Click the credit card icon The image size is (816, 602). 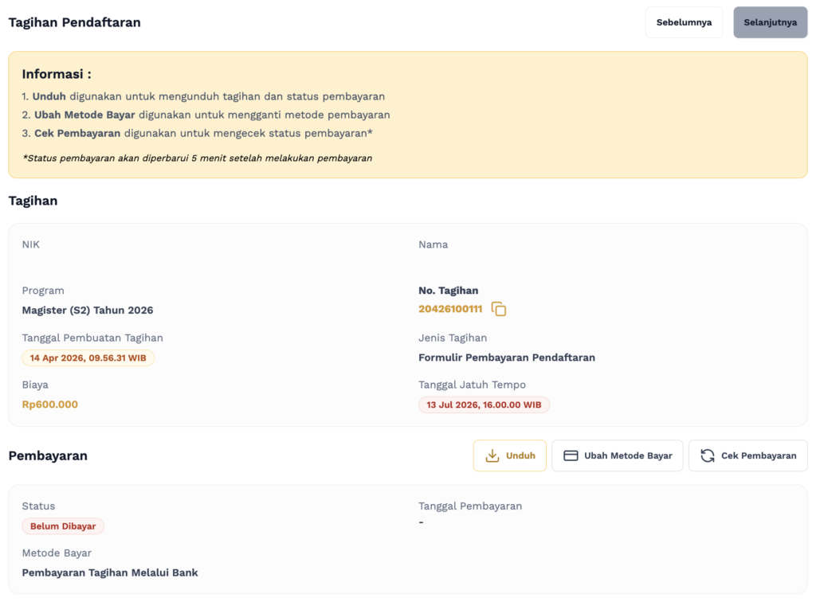pyautogui.click(x=571, y=455)
